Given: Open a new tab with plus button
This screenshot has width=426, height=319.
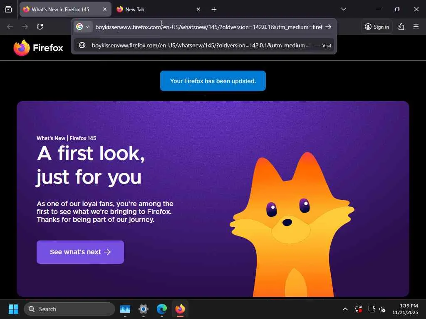Looking at the screenshot, I should tap(214, 10).
